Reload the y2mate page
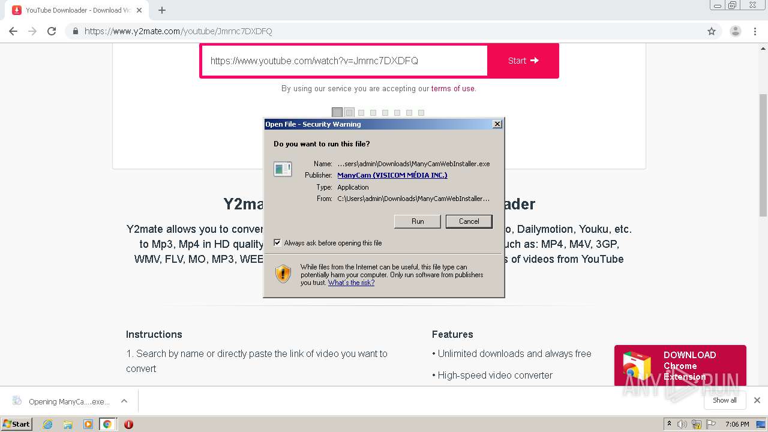Image resolution: width=768 pixels, height=432 pixels. click(52, 31)
